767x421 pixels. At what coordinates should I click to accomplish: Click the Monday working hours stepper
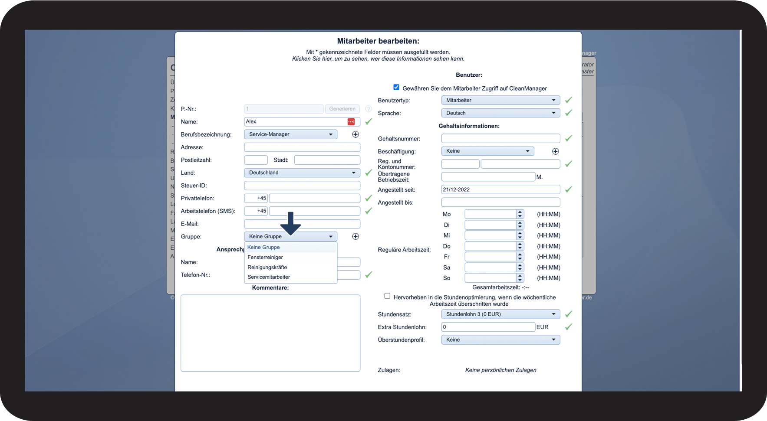pyautogui.click(x=520, y=214)
